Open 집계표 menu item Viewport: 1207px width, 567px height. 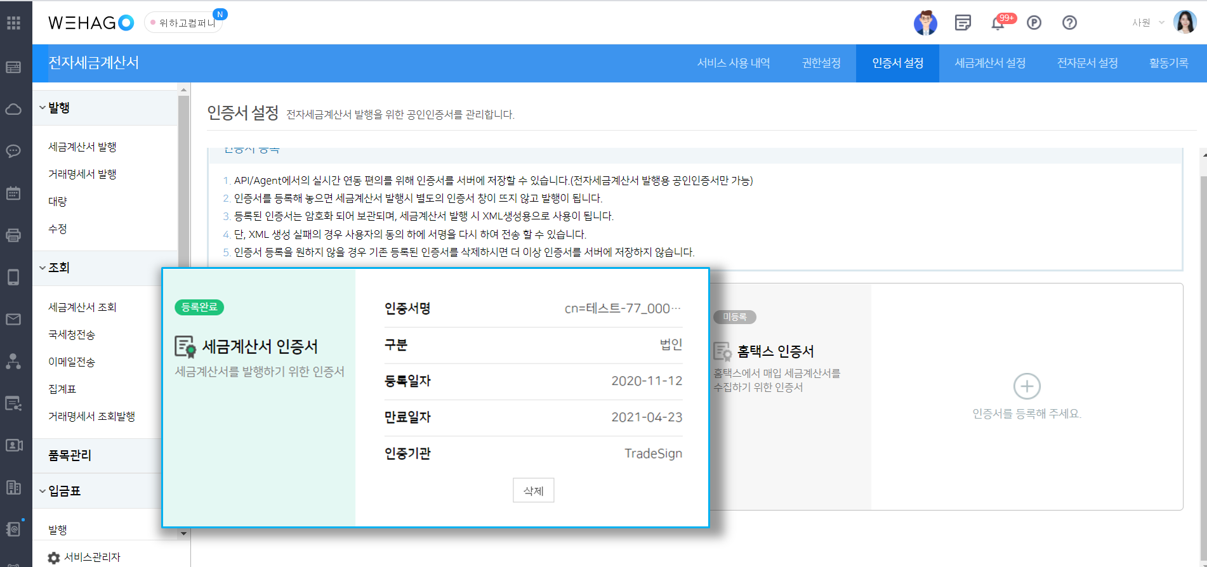62,389
